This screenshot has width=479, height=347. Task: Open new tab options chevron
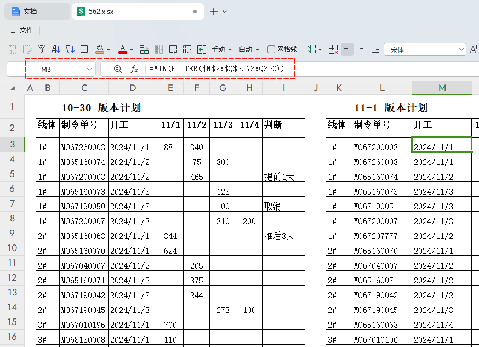point(225,12)
